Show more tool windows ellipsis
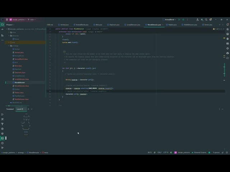 [x=3, y=40]
